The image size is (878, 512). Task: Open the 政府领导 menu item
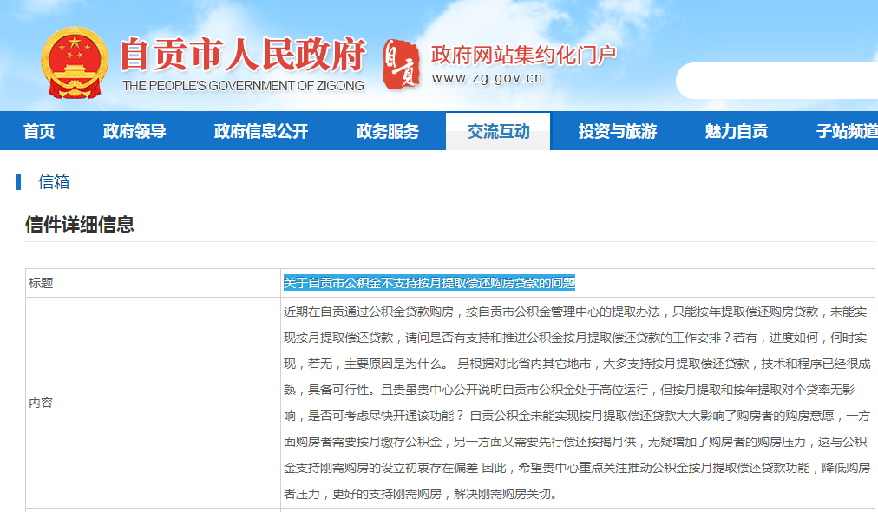tap(134, 131)
